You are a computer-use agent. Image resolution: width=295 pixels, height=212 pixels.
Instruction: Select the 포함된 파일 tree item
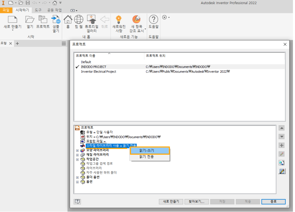pyautogui.click(x=96, y=141)
